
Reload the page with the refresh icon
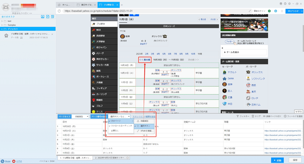[59, 11]
